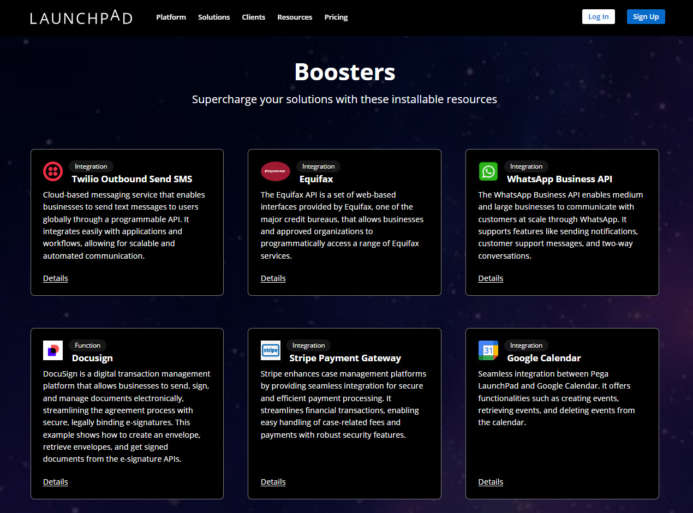The image size is (693, 513).
Task: Click the WhatsApp Business API icon
Action: pyautogui.click(x=488, y=171)
